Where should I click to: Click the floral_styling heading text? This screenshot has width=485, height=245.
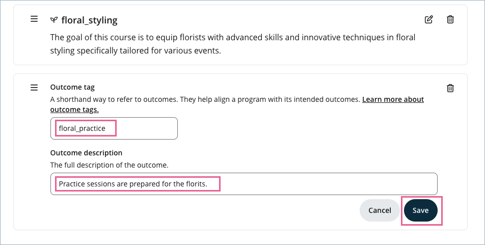(x=89, y=20)
